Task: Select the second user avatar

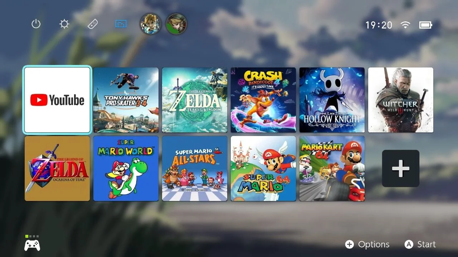Action: [x=176, y=24]
